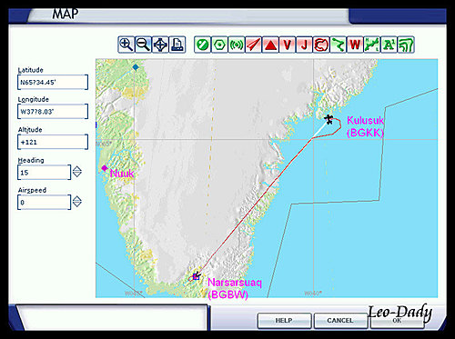Select the Narsarsuaq airport symbol on map
The image size is (455, 339).
[x=197, y=276]
